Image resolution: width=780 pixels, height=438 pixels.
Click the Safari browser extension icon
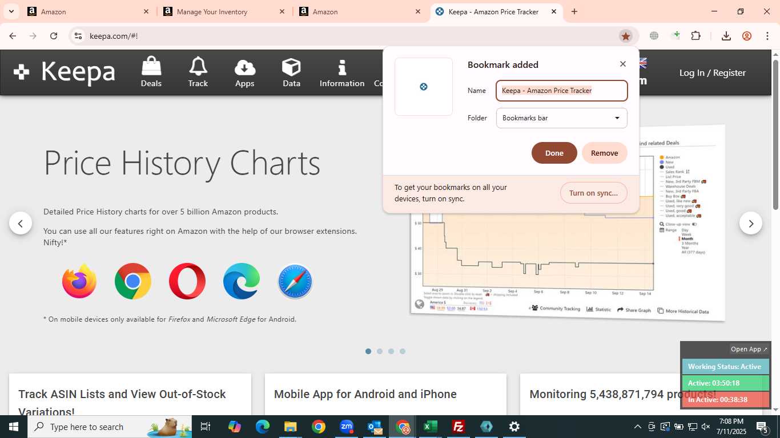(x=295, y=281)
